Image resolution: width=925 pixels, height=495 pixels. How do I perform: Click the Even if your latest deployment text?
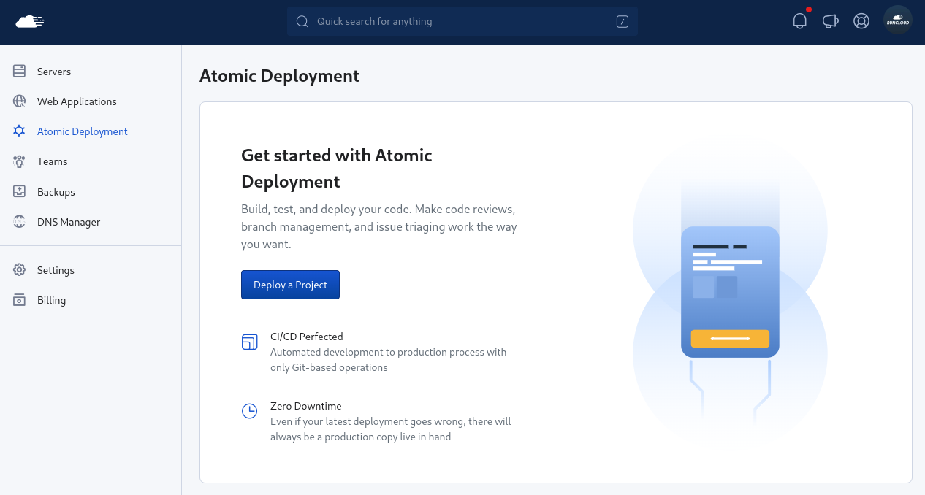[x=391, y=429]
